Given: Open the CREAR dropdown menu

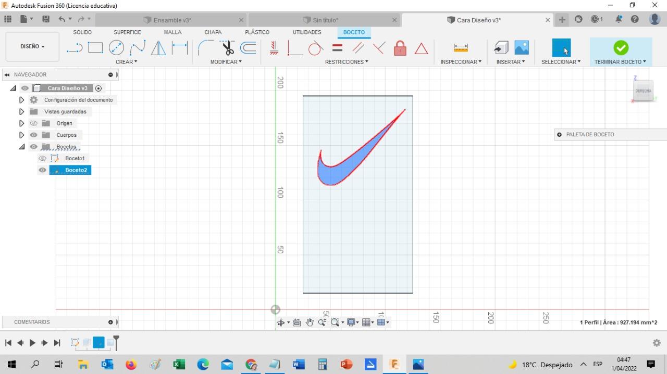Looking at the screenshot, I should [x=127, y=62].
